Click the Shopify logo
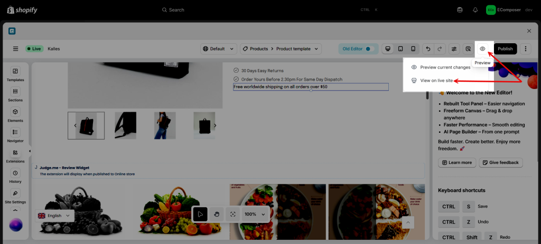541x244 pixels. click(22, 10)
